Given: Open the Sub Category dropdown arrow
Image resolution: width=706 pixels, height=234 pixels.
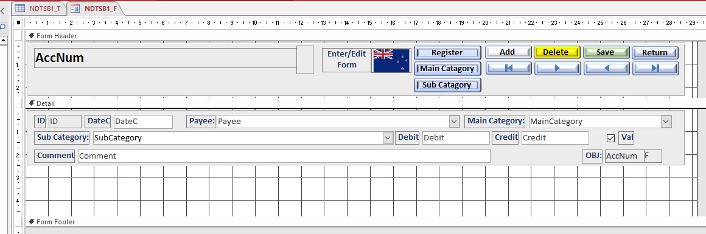Looking at the screenshot, I should pos(388,138).
